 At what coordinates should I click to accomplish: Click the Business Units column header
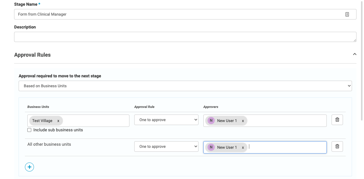tap(38, 107)
